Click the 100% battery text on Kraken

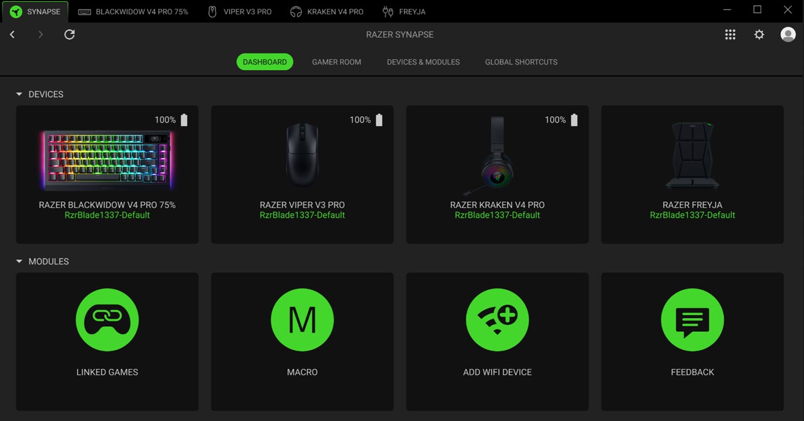(x=555, y=120)
